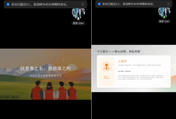Click the orange name 王思丹 on card
The width and height of the screenshot is (176, 119).
[122, 61]
